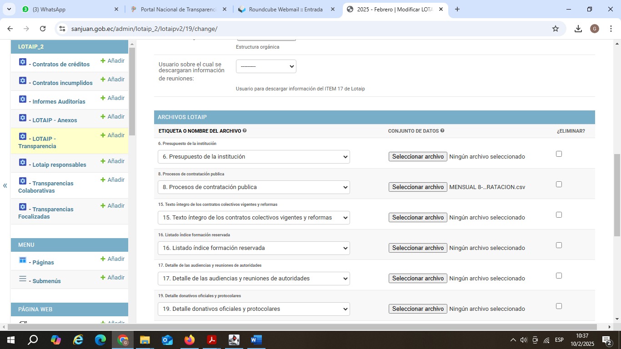Expand the 16. Listado índice formación reservada dropdown

256,248
